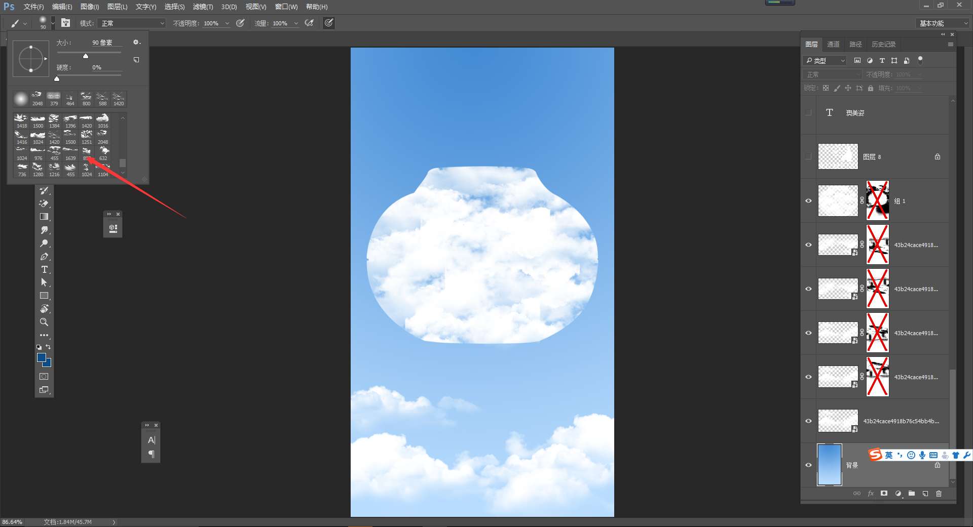Open the brush settings panel toggle
The width and height of the screenshot is (973, 527).
pyautogui.click(x=66, y=23)
